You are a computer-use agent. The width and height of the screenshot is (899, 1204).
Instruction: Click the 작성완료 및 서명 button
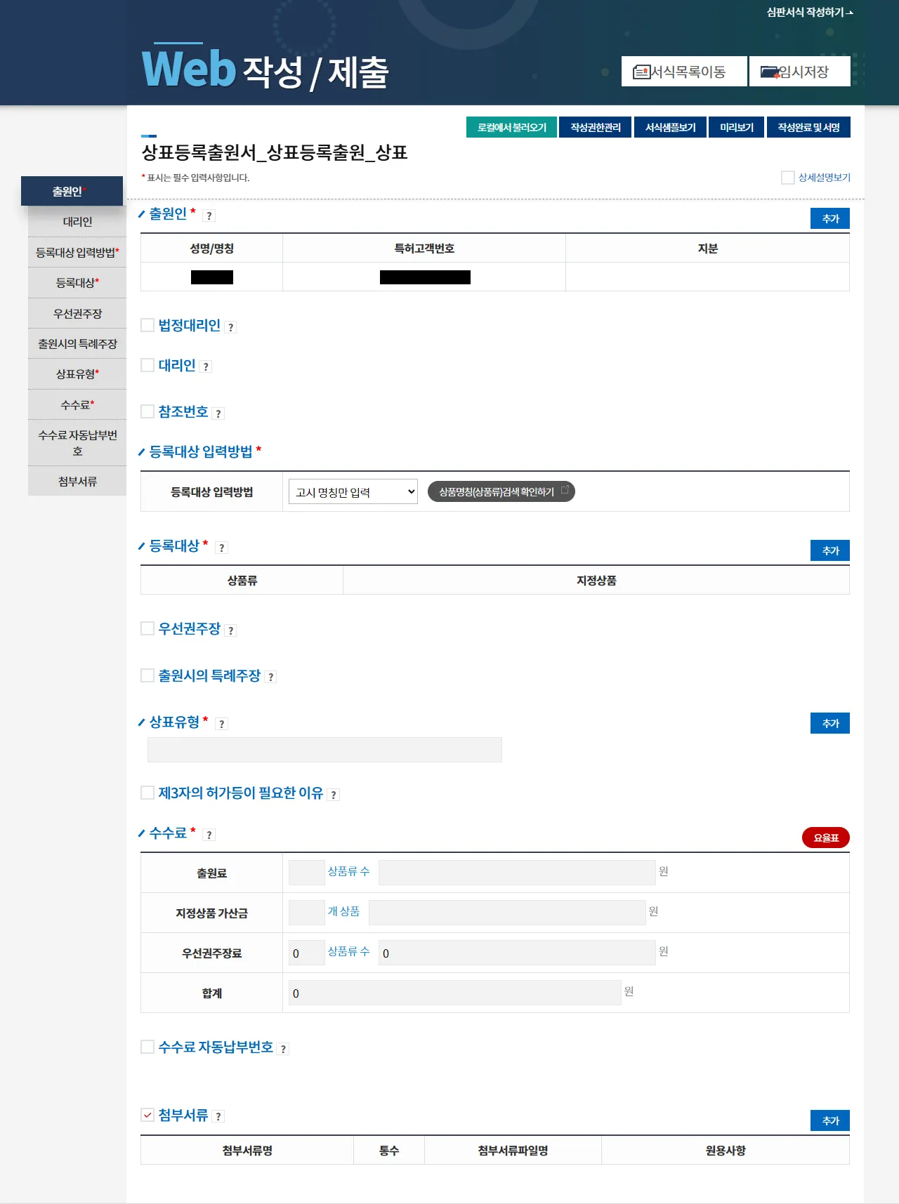[808, 128]
